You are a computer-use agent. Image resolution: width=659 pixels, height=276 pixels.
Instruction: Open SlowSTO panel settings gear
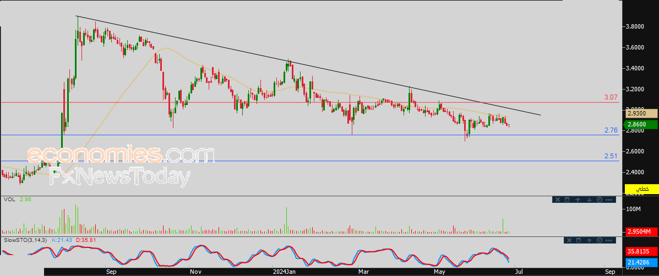[x=600, y=240]
